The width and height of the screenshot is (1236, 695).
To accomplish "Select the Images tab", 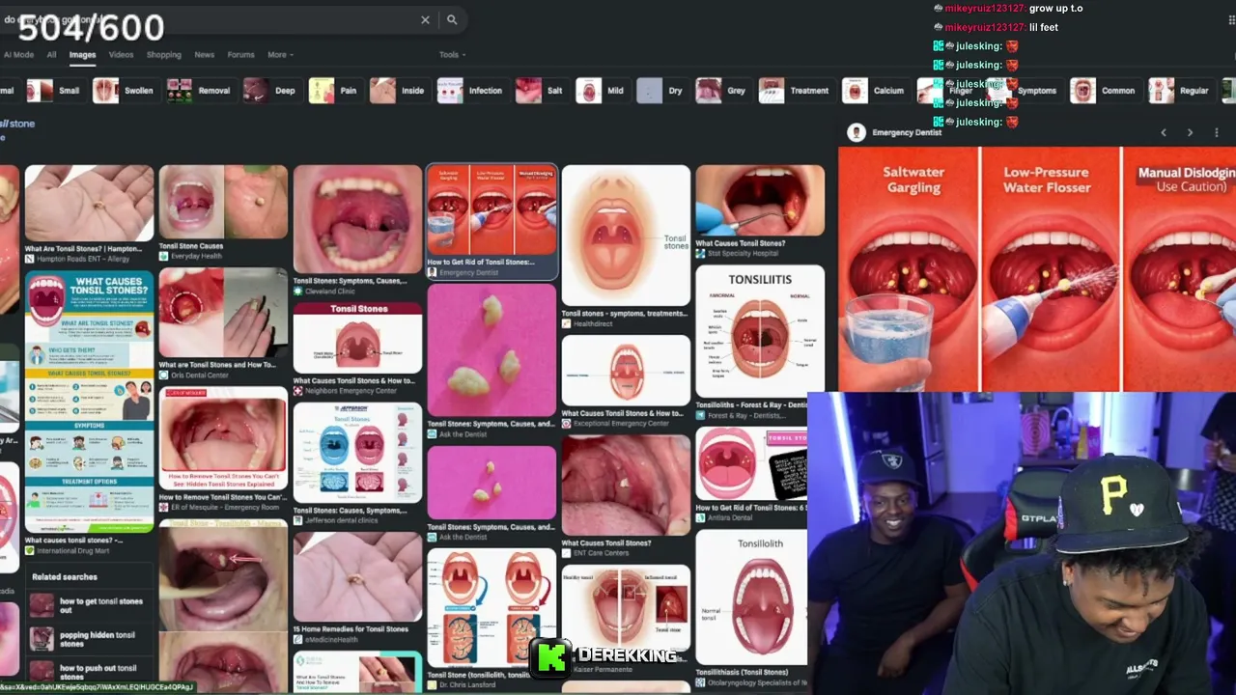I will point(82,55).
